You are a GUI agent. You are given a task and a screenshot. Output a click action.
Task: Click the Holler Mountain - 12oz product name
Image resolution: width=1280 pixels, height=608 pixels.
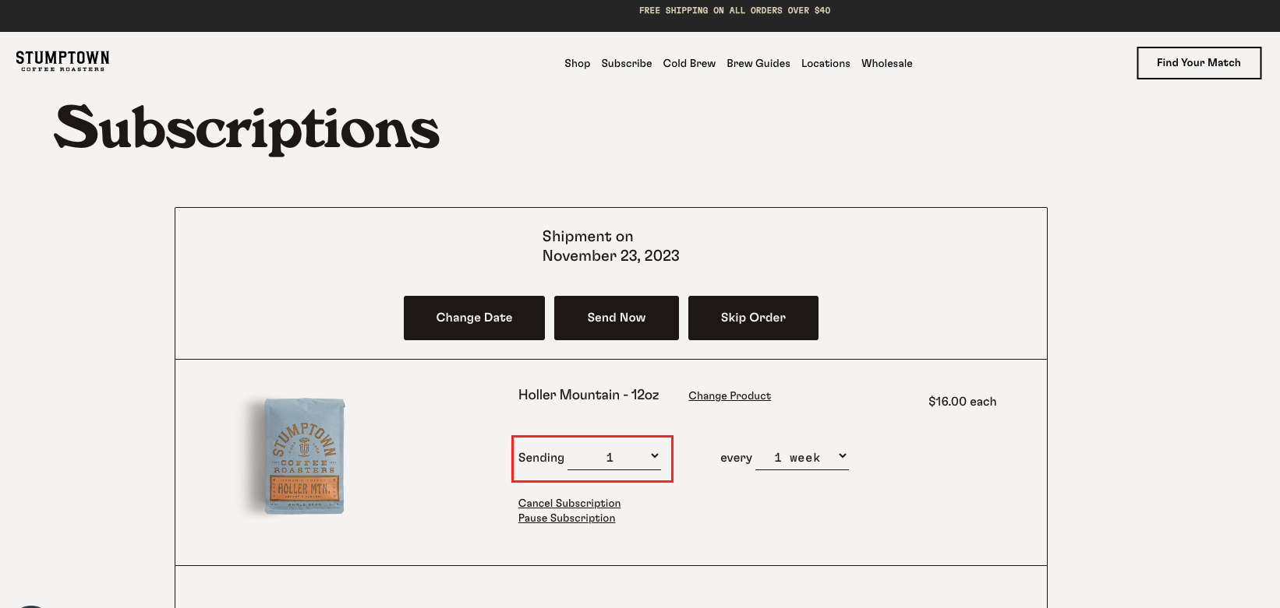[589, 395]
